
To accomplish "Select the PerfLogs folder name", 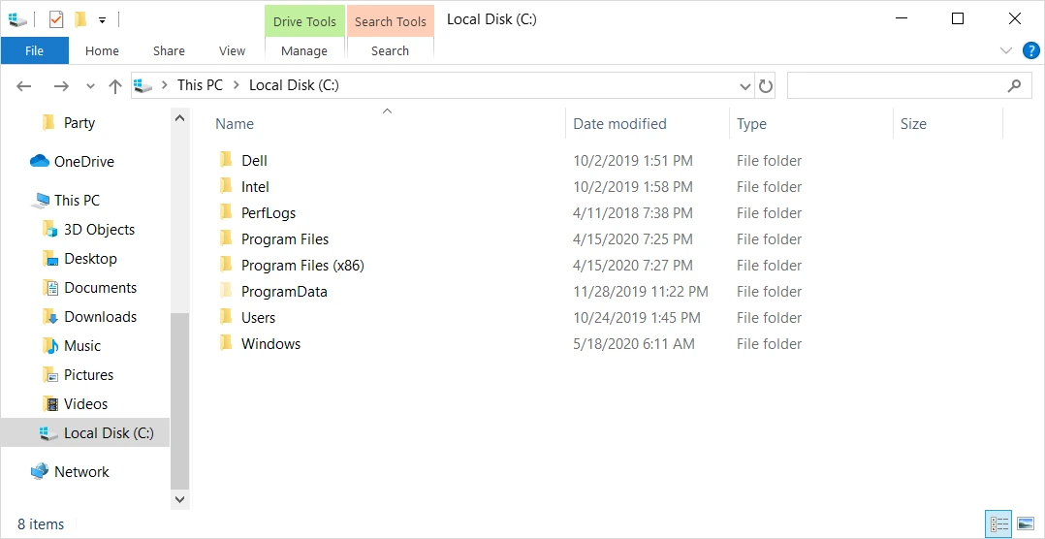I will (x=268, y=213).
